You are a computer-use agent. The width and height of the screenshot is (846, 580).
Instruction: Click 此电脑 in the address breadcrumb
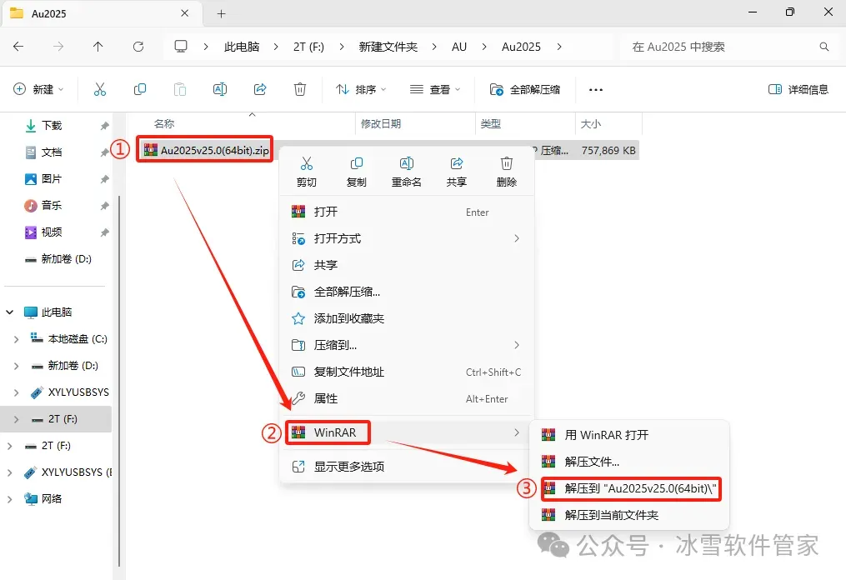pyautogui.click(x=242, y=47)
